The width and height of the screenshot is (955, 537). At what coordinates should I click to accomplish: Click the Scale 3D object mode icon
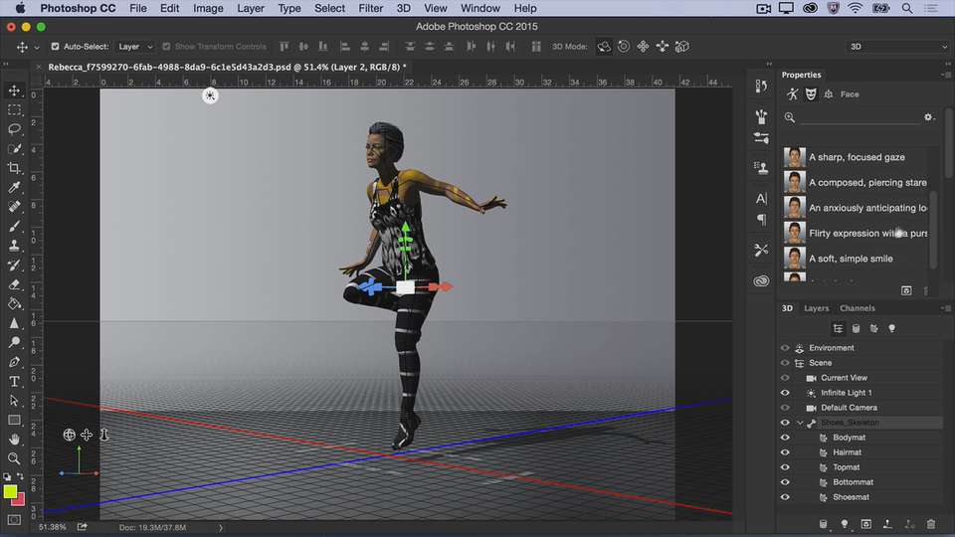[682, 47]
